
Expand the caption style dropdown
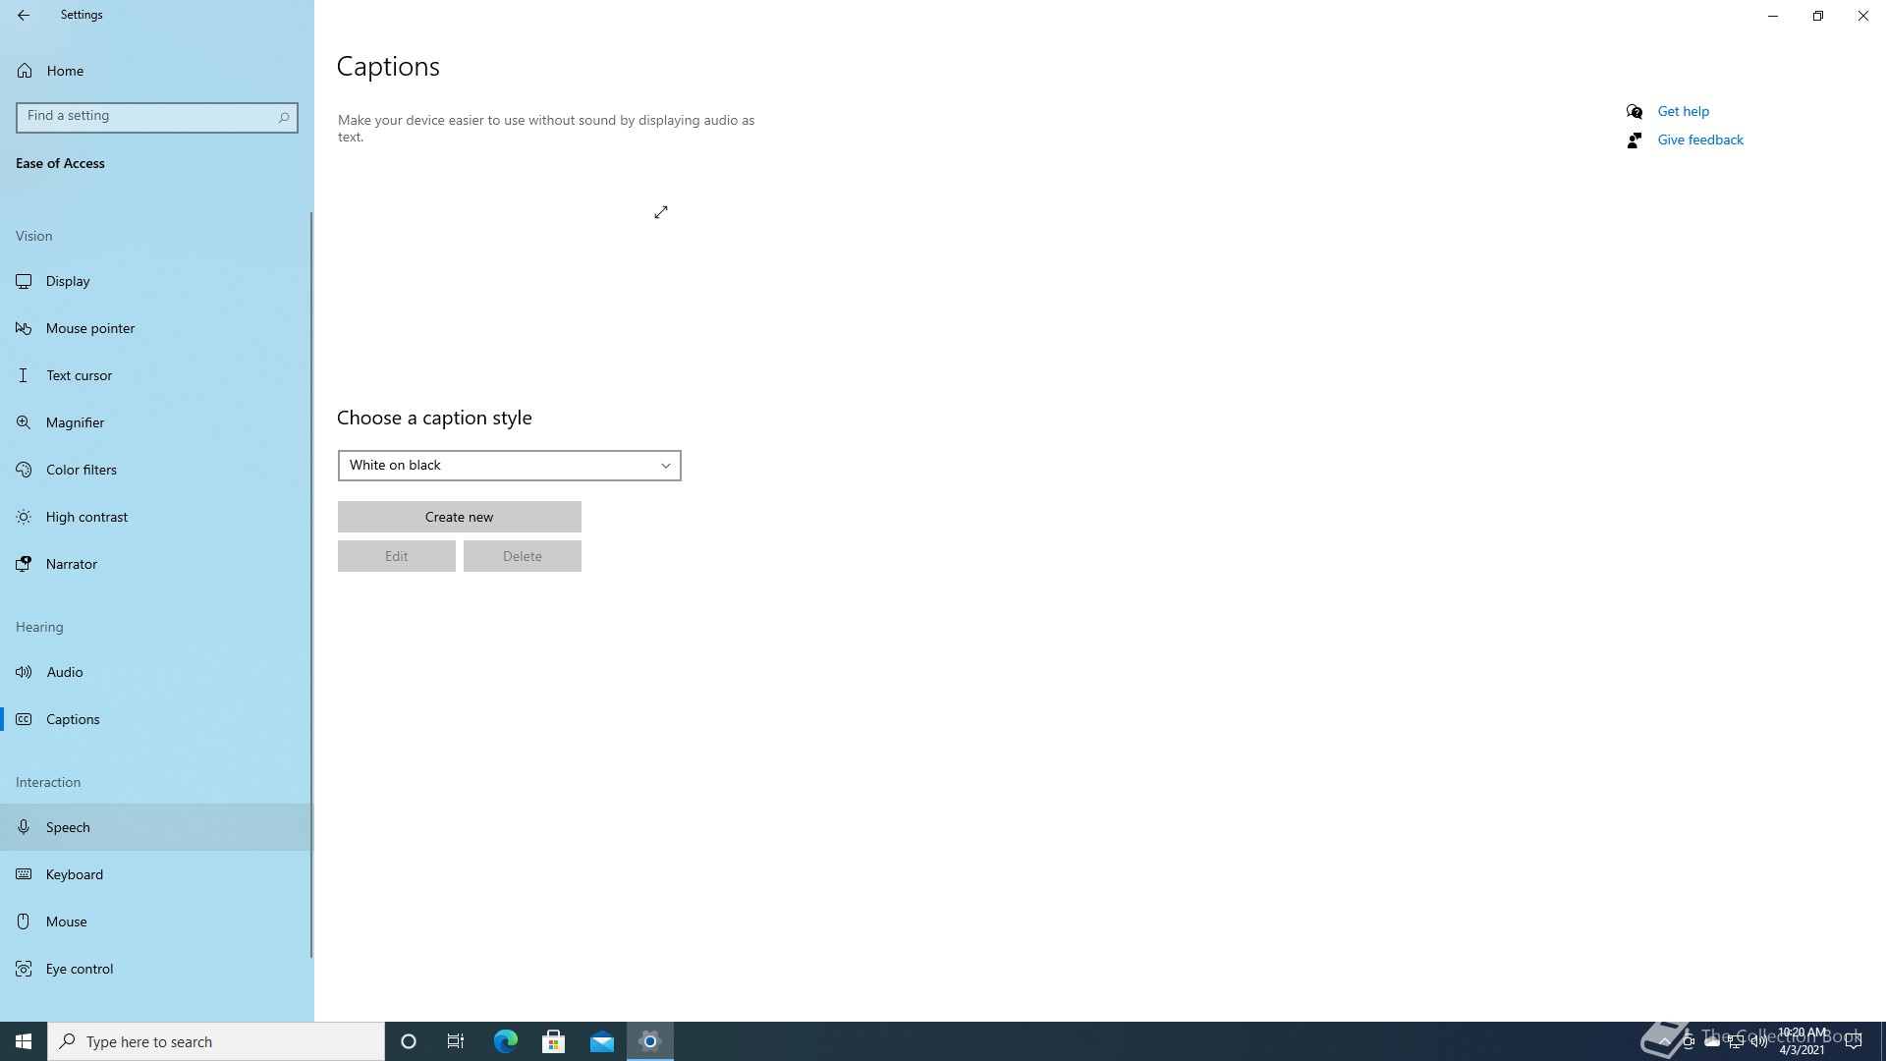point(509,466)
